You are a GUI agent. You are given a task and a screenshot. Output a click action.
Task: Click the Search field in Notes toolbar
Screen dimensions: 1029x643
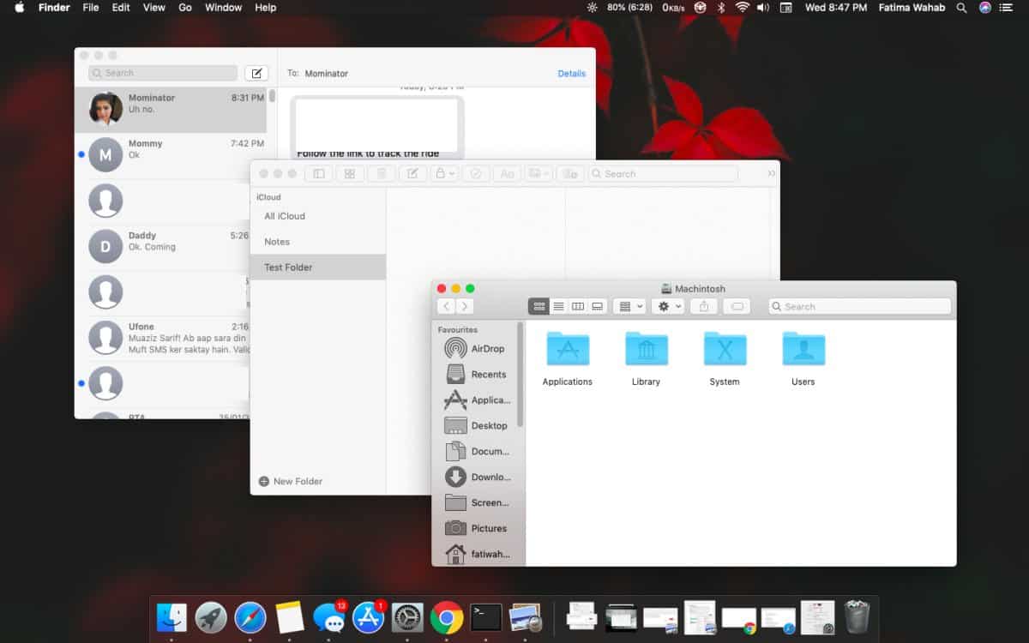pos(663,174)
